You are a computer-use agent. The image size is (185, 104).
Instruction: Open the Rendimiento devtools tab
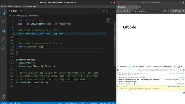pos(168,66)
